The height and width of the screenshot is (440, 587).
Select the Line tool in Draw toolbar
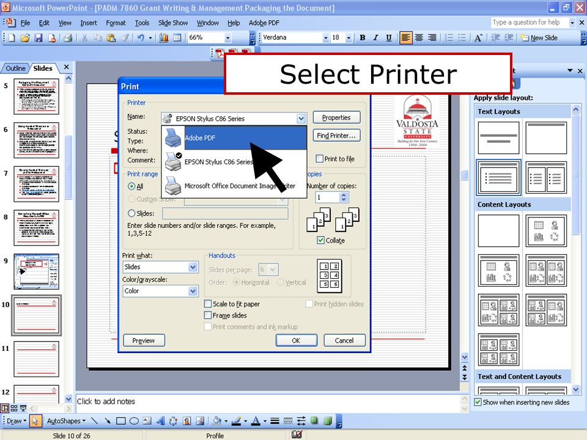pos(94,421)
